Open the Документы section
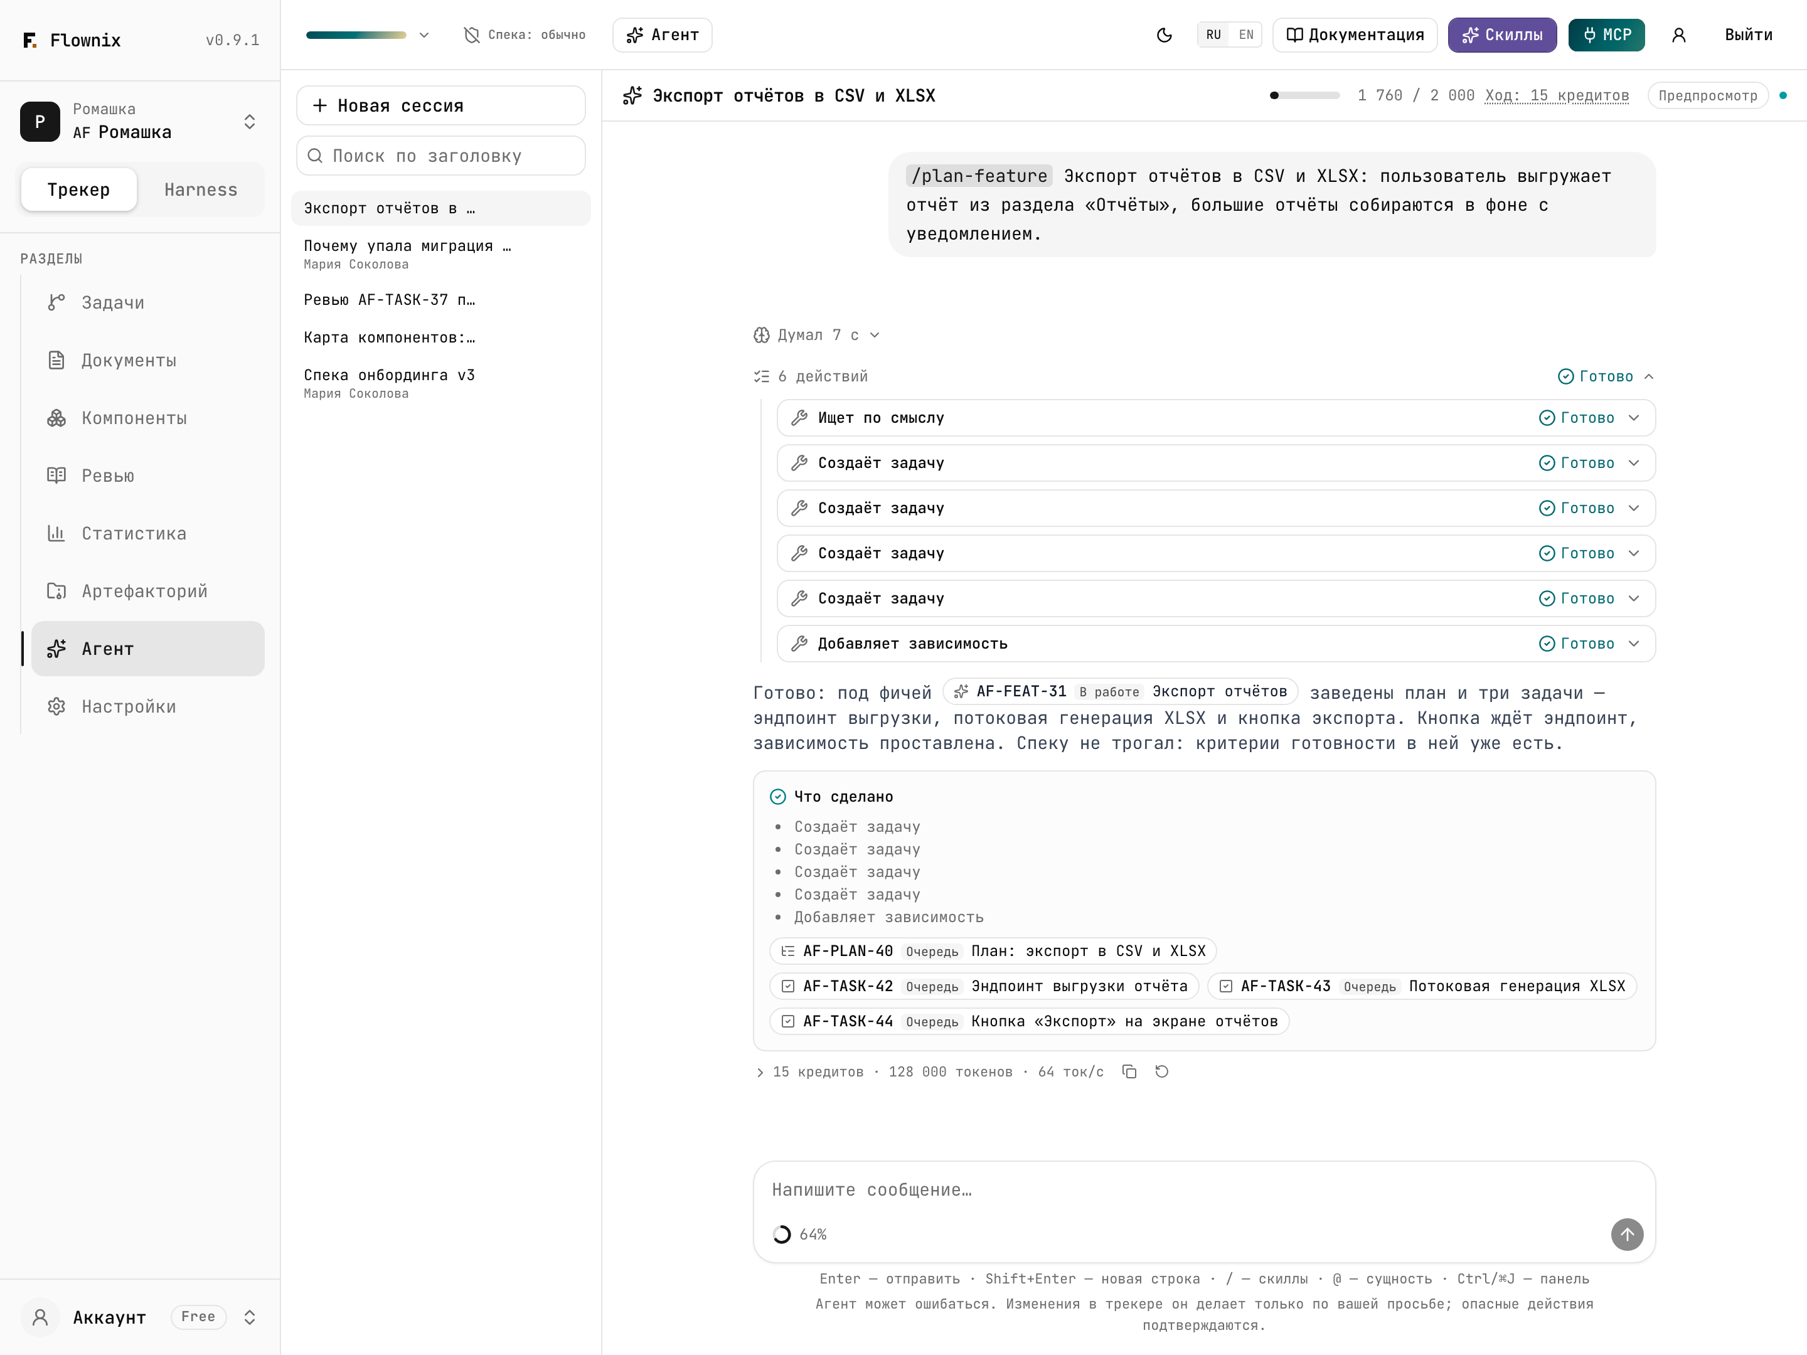 [148, 360]
